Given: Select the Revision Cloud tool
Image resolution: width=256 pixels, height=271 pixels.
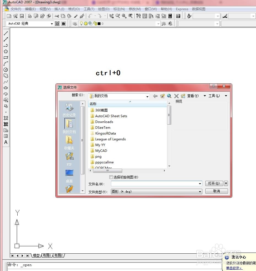Looking at the screenshot, I should click(6, 76).
